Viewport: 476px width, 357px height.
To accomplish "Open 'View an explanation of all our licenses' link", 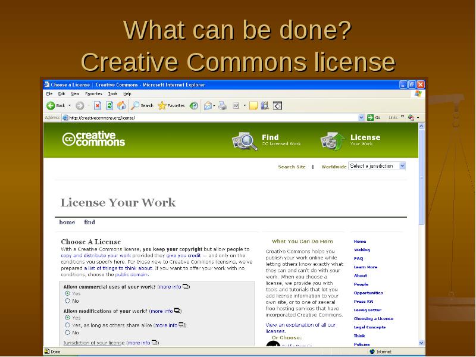I will tap(300, 328).
